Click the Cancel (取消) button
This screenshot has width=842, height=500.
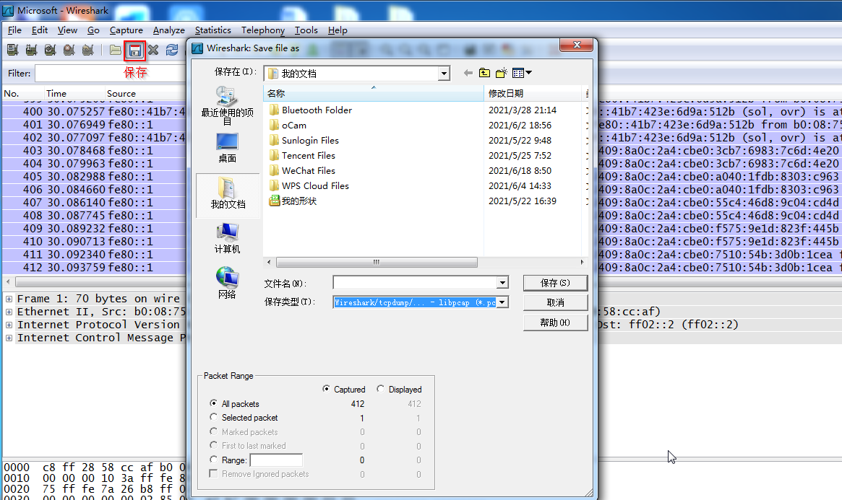tap(555, 303)
